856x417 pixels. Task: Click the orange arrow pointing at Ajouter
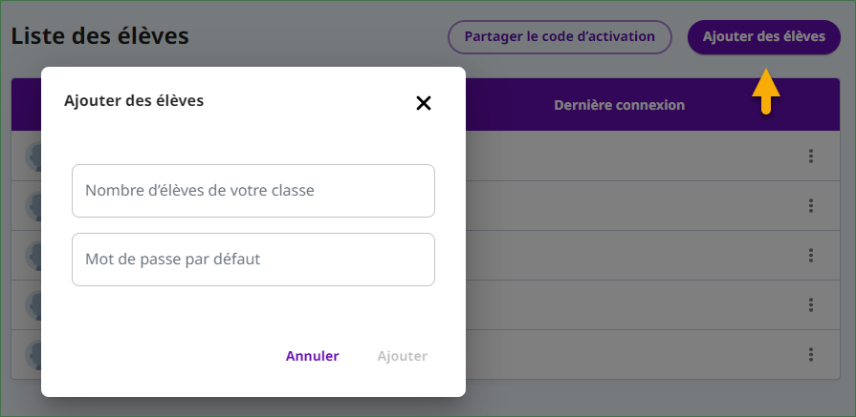(x=766, y=92)
